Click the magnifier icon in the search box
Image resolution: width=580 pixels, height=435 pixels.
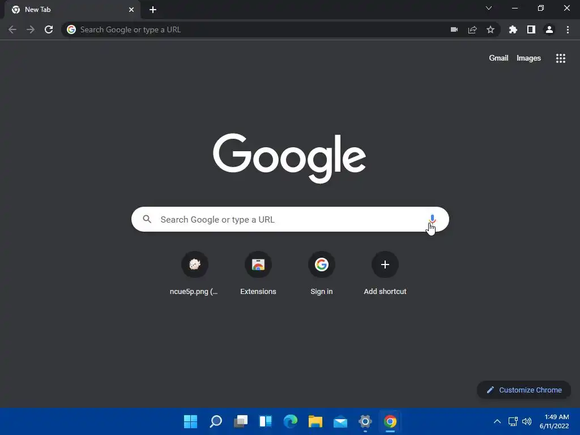(147, 219)
